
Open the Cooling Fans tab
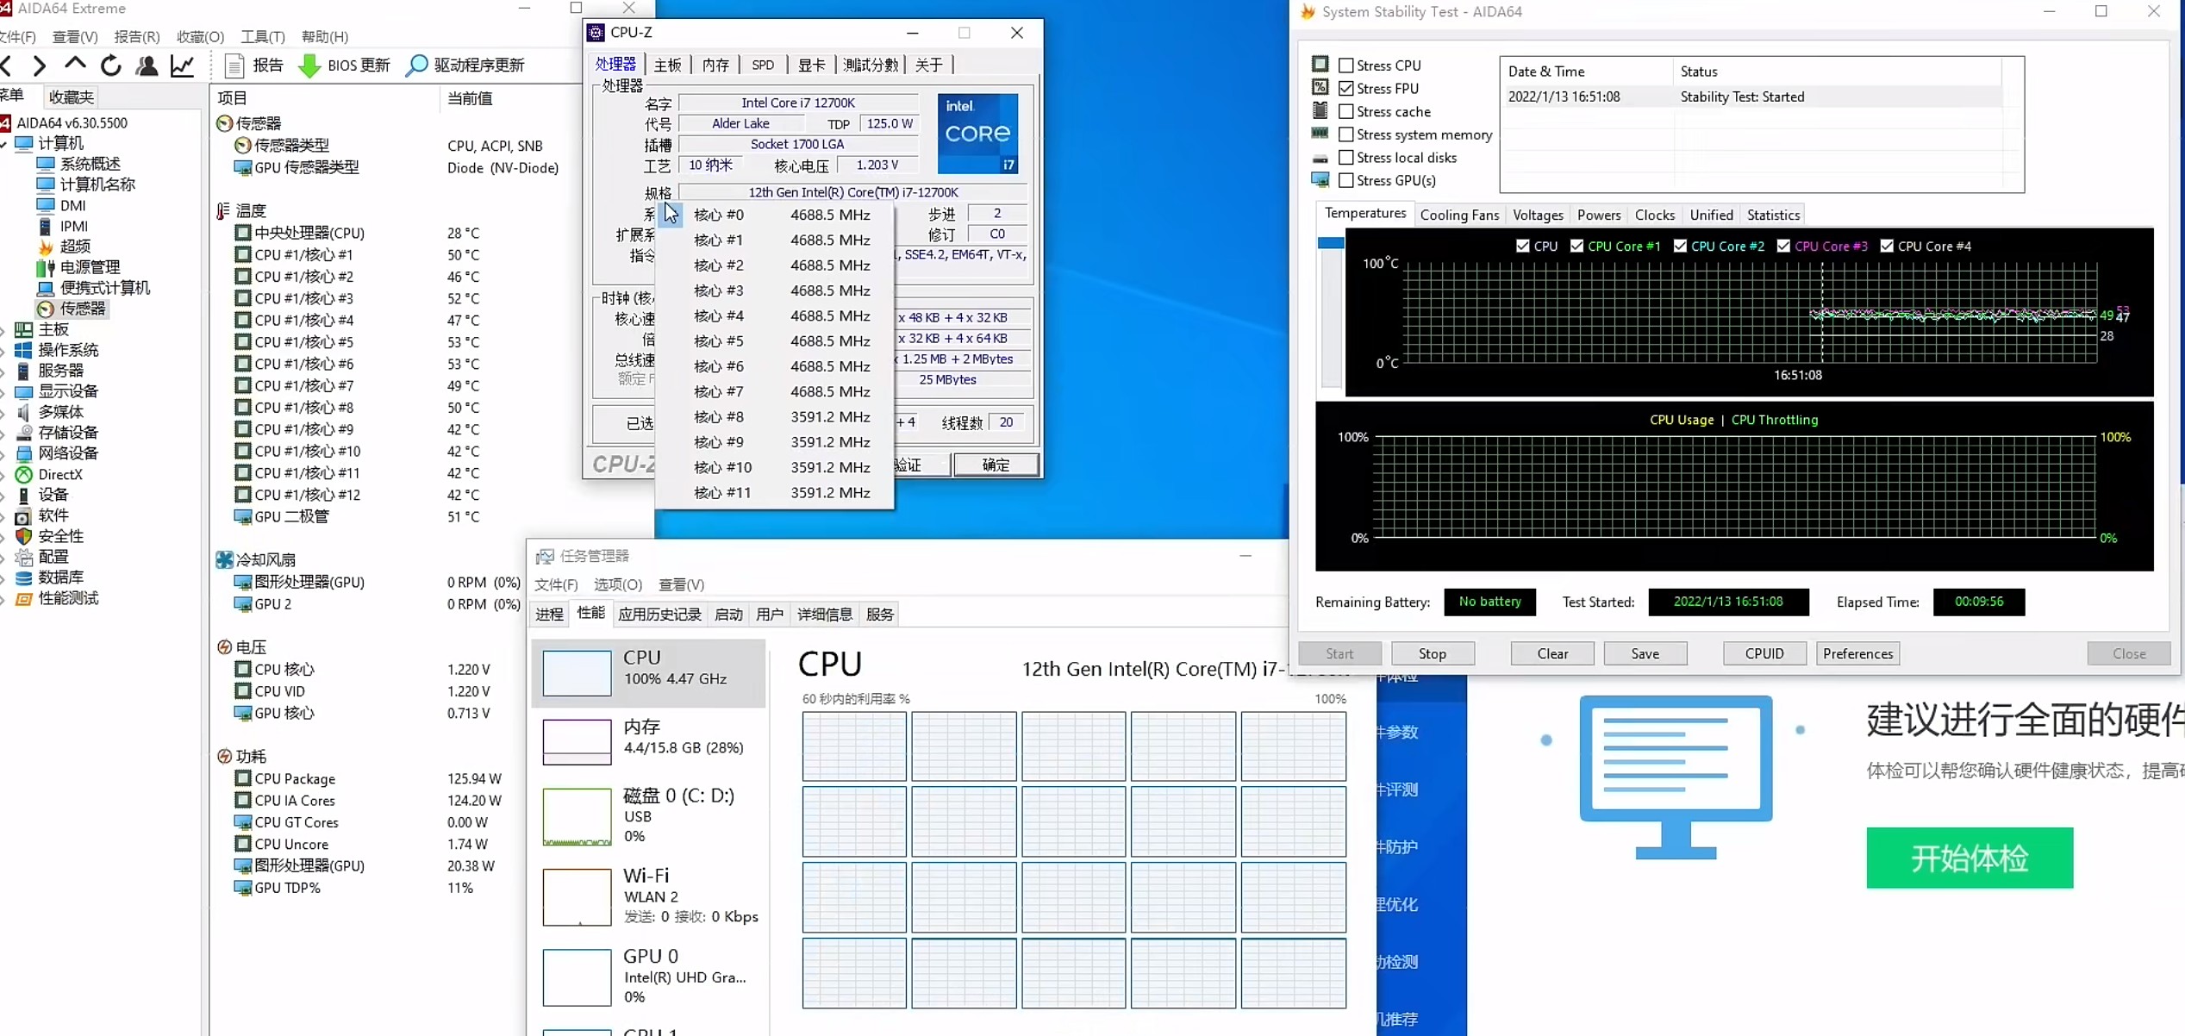[1459, 215]
